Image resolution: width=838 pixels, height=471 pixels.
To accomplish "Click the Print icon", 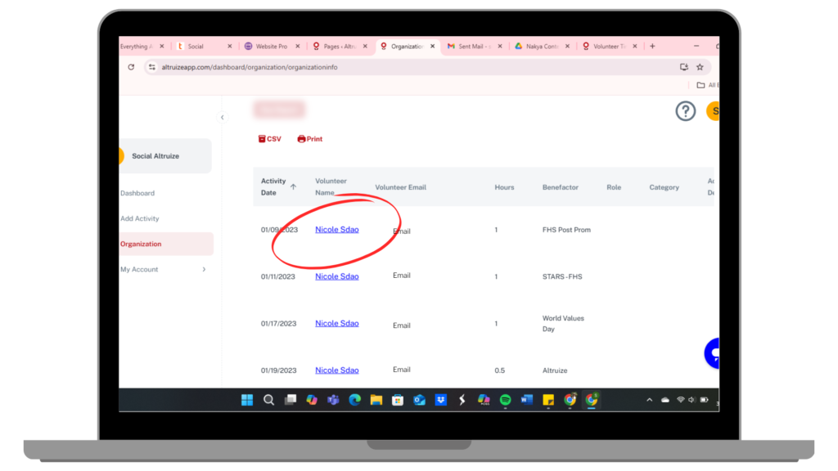I will pyautogui.click(x=301, y=139).
